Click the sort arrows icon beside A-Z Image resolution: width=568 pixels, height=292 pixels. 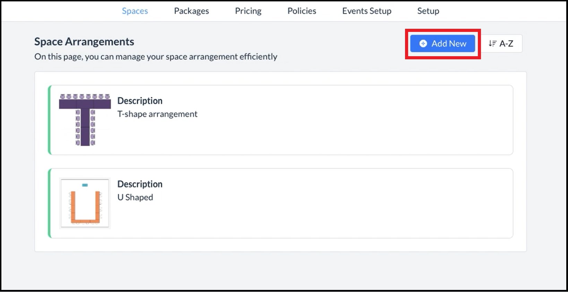click(492, 44)
